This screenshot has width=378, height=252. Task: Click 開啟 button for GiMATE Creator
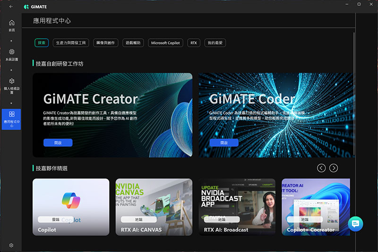tap(58, 143)
